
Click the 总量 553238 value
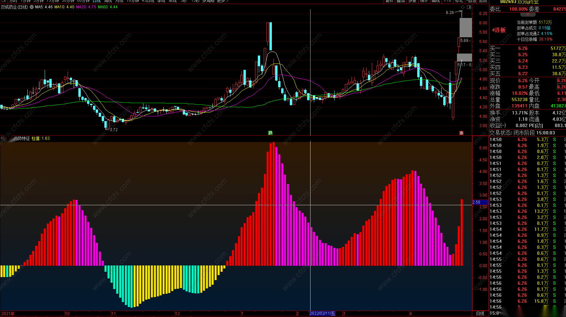click(520, 99)
